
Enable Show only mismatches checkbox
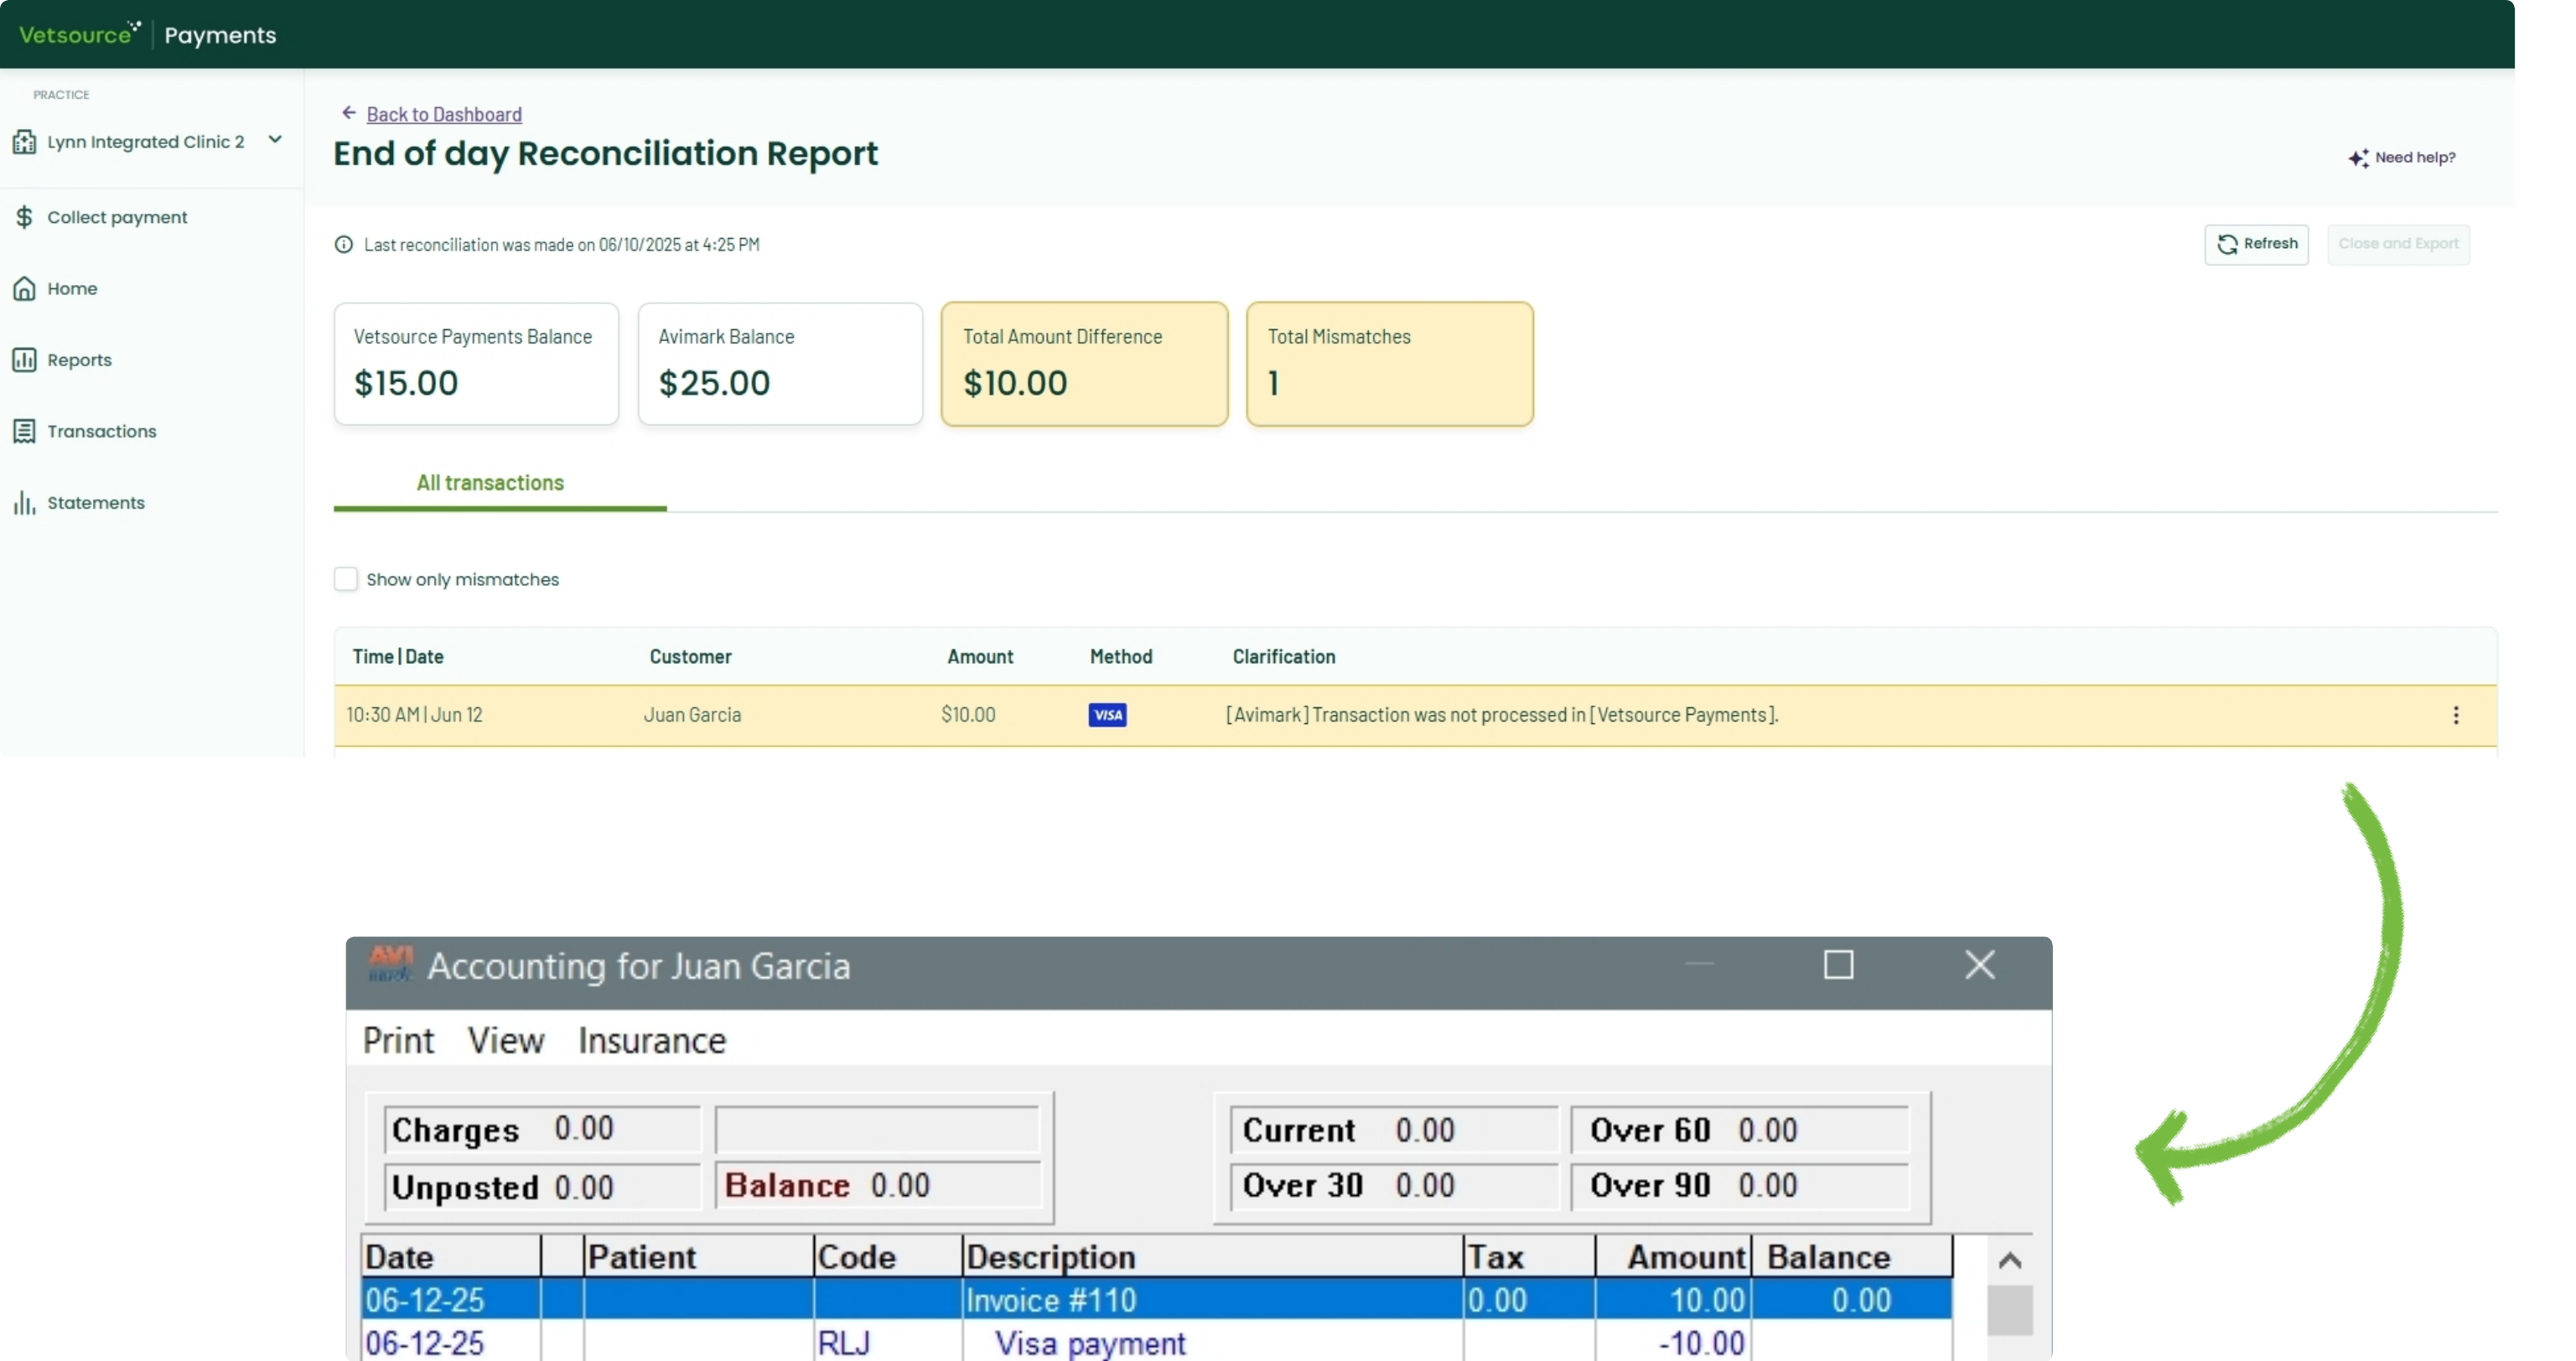345,579
